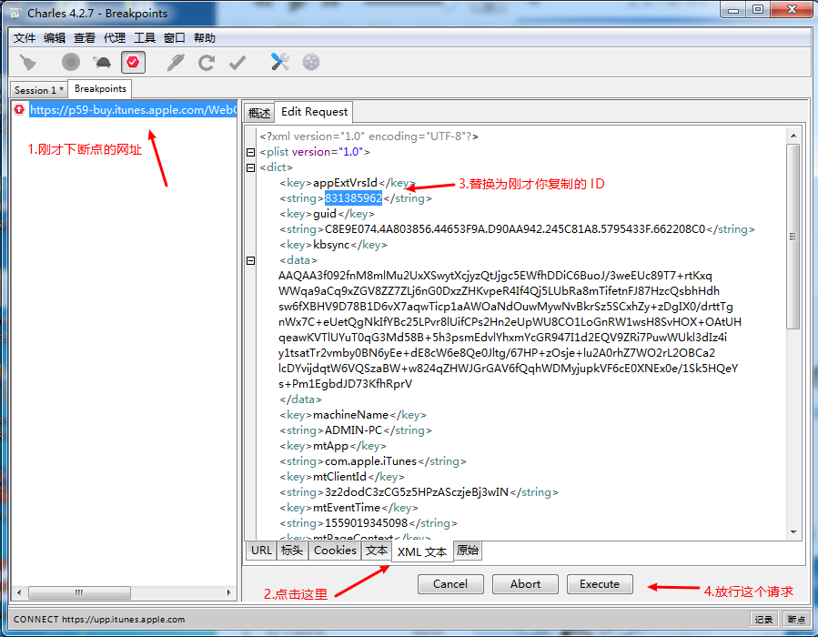Switch to the Session 1 tab
The height and width of the screenshot is (637, 818).
click(x=38, y=90)
